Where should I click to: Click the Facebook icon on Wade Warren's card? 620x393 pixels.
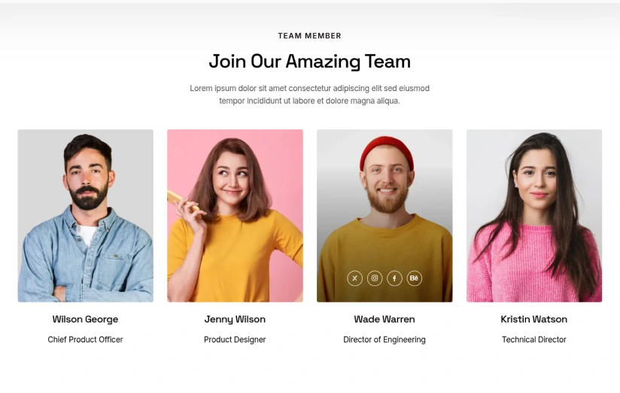coord(394,279)
